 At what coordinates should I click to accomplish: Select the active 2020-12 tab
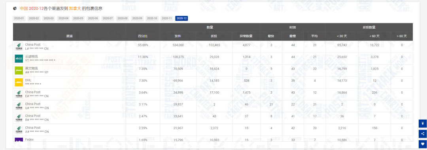pos(181,19)
